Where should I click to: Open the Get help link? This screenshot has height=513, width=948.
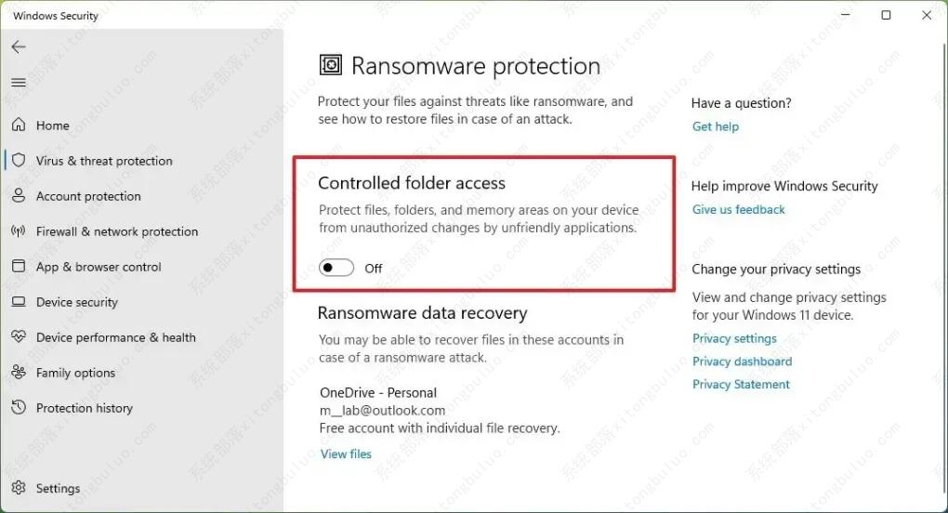click(x=716, y=126)
